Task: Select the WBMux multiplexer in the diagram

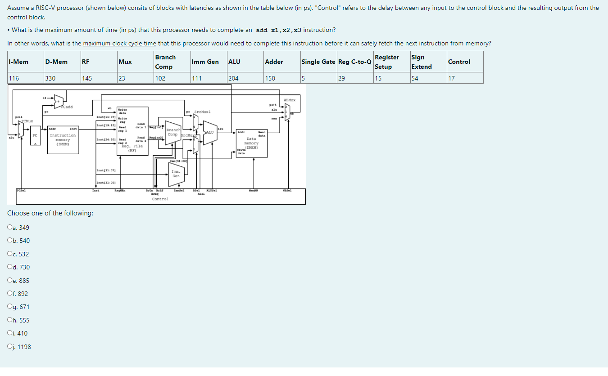Action: tap(288, 112)
